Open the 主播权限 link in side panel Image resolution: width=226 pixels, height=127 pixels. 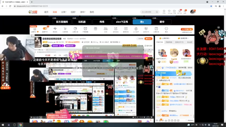point(165,38)
